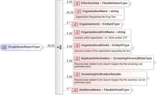Image resolution: width=156 pixels, height=95 pixels.
Task: Expand the OrganizationalUnitId element
Action: tap(133, 48)
